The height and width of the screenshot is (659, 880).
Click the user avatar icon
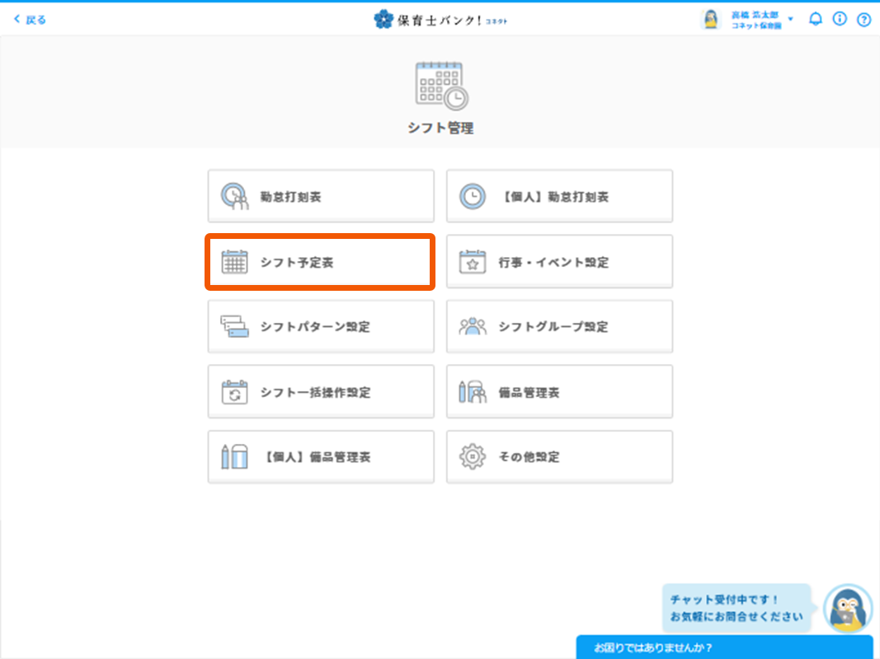(710, 19)
